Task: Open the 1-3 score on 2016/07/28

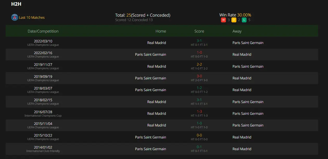Action: (x=199, y=112)
